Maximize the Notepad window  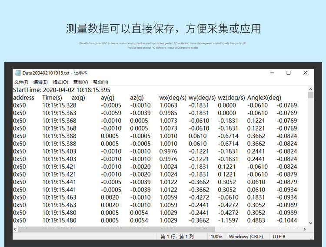289,73
